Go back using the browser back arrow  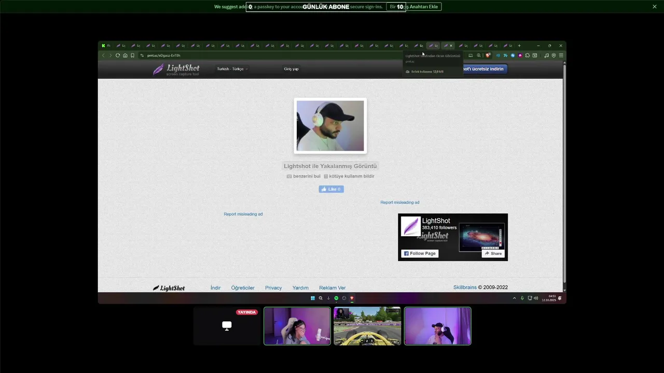pos(103,55)
